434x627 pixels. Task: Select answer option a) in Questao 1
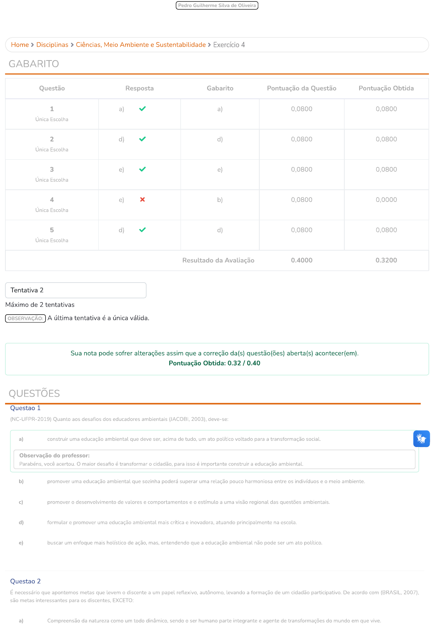(21, 439)
